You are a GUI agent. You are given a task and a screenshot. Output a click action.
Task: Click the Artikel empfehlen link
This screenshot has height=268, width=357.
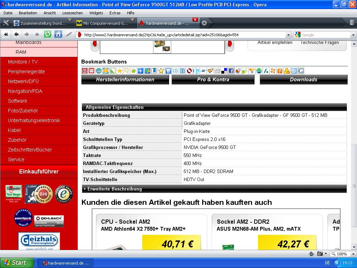(275, 42)
